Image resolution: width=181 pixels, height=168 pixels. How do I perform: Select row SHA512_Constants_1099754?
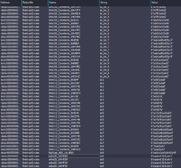click(90, 106)
